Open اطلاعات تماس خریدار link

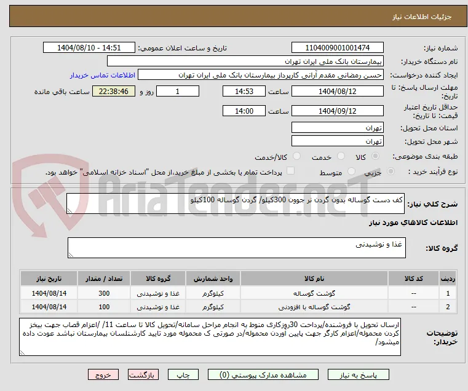pyautogui.click(x=103, y=75)
